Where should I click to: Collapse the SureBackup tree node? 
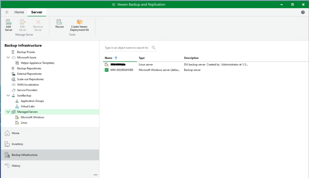click(8, 95)
